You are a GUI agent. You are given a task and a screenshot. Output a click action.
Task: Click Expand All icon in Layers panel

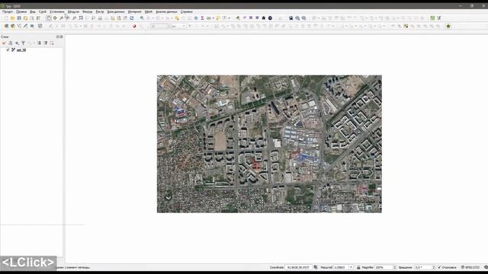pos(40,43)
